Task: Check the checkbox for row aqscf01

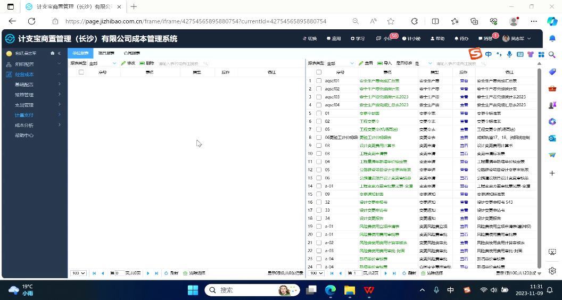Action: pyautogui.click(x=319, y=81)
